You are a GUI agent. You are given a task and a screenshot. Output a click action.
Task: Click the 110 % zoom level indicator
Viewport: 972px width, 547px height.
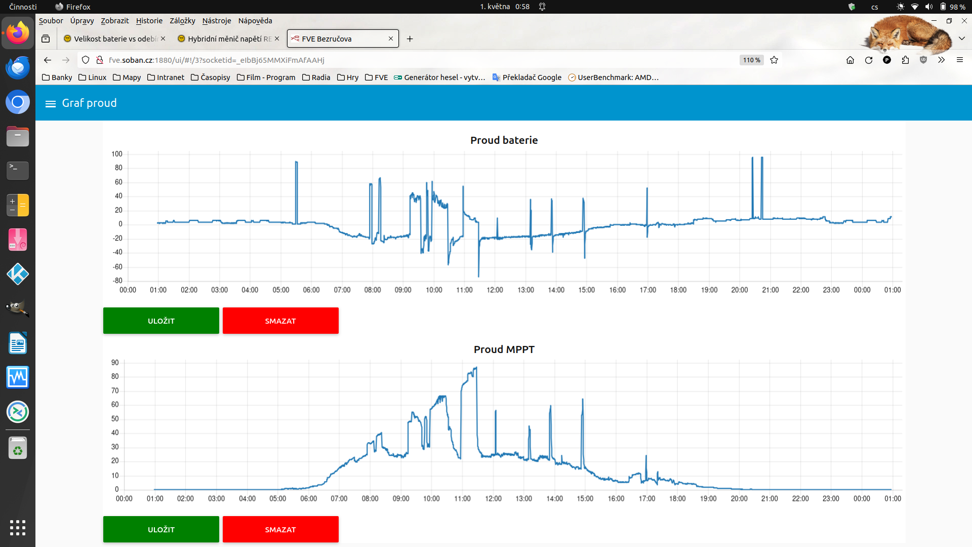tap(751, 60)
